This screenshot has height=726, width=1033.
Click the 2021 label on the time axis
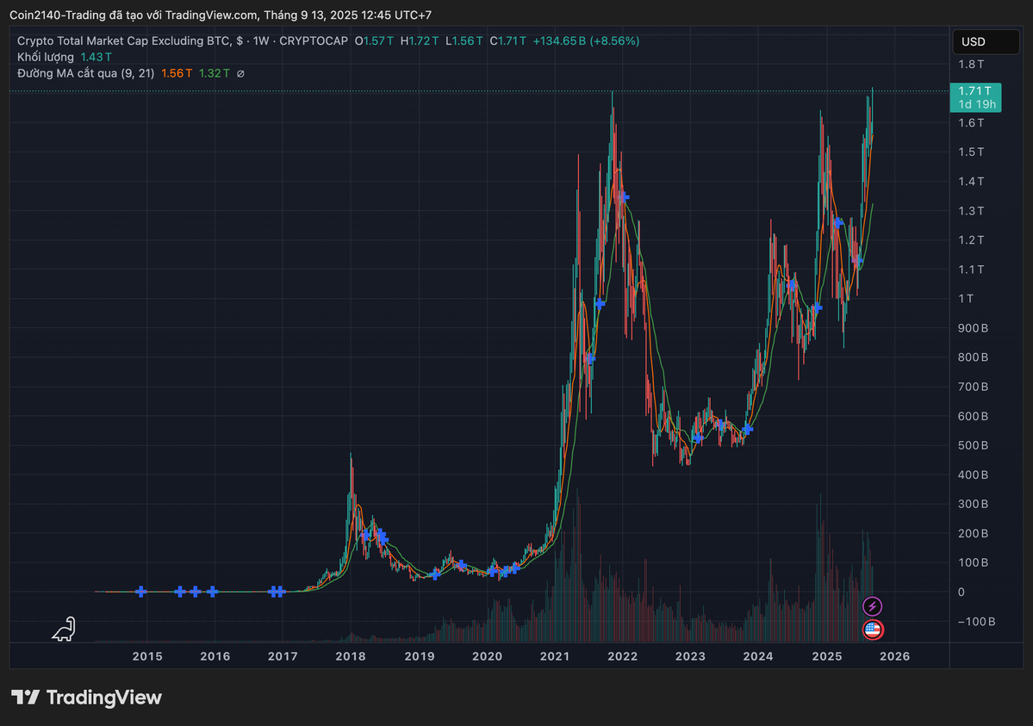[554, 656]
